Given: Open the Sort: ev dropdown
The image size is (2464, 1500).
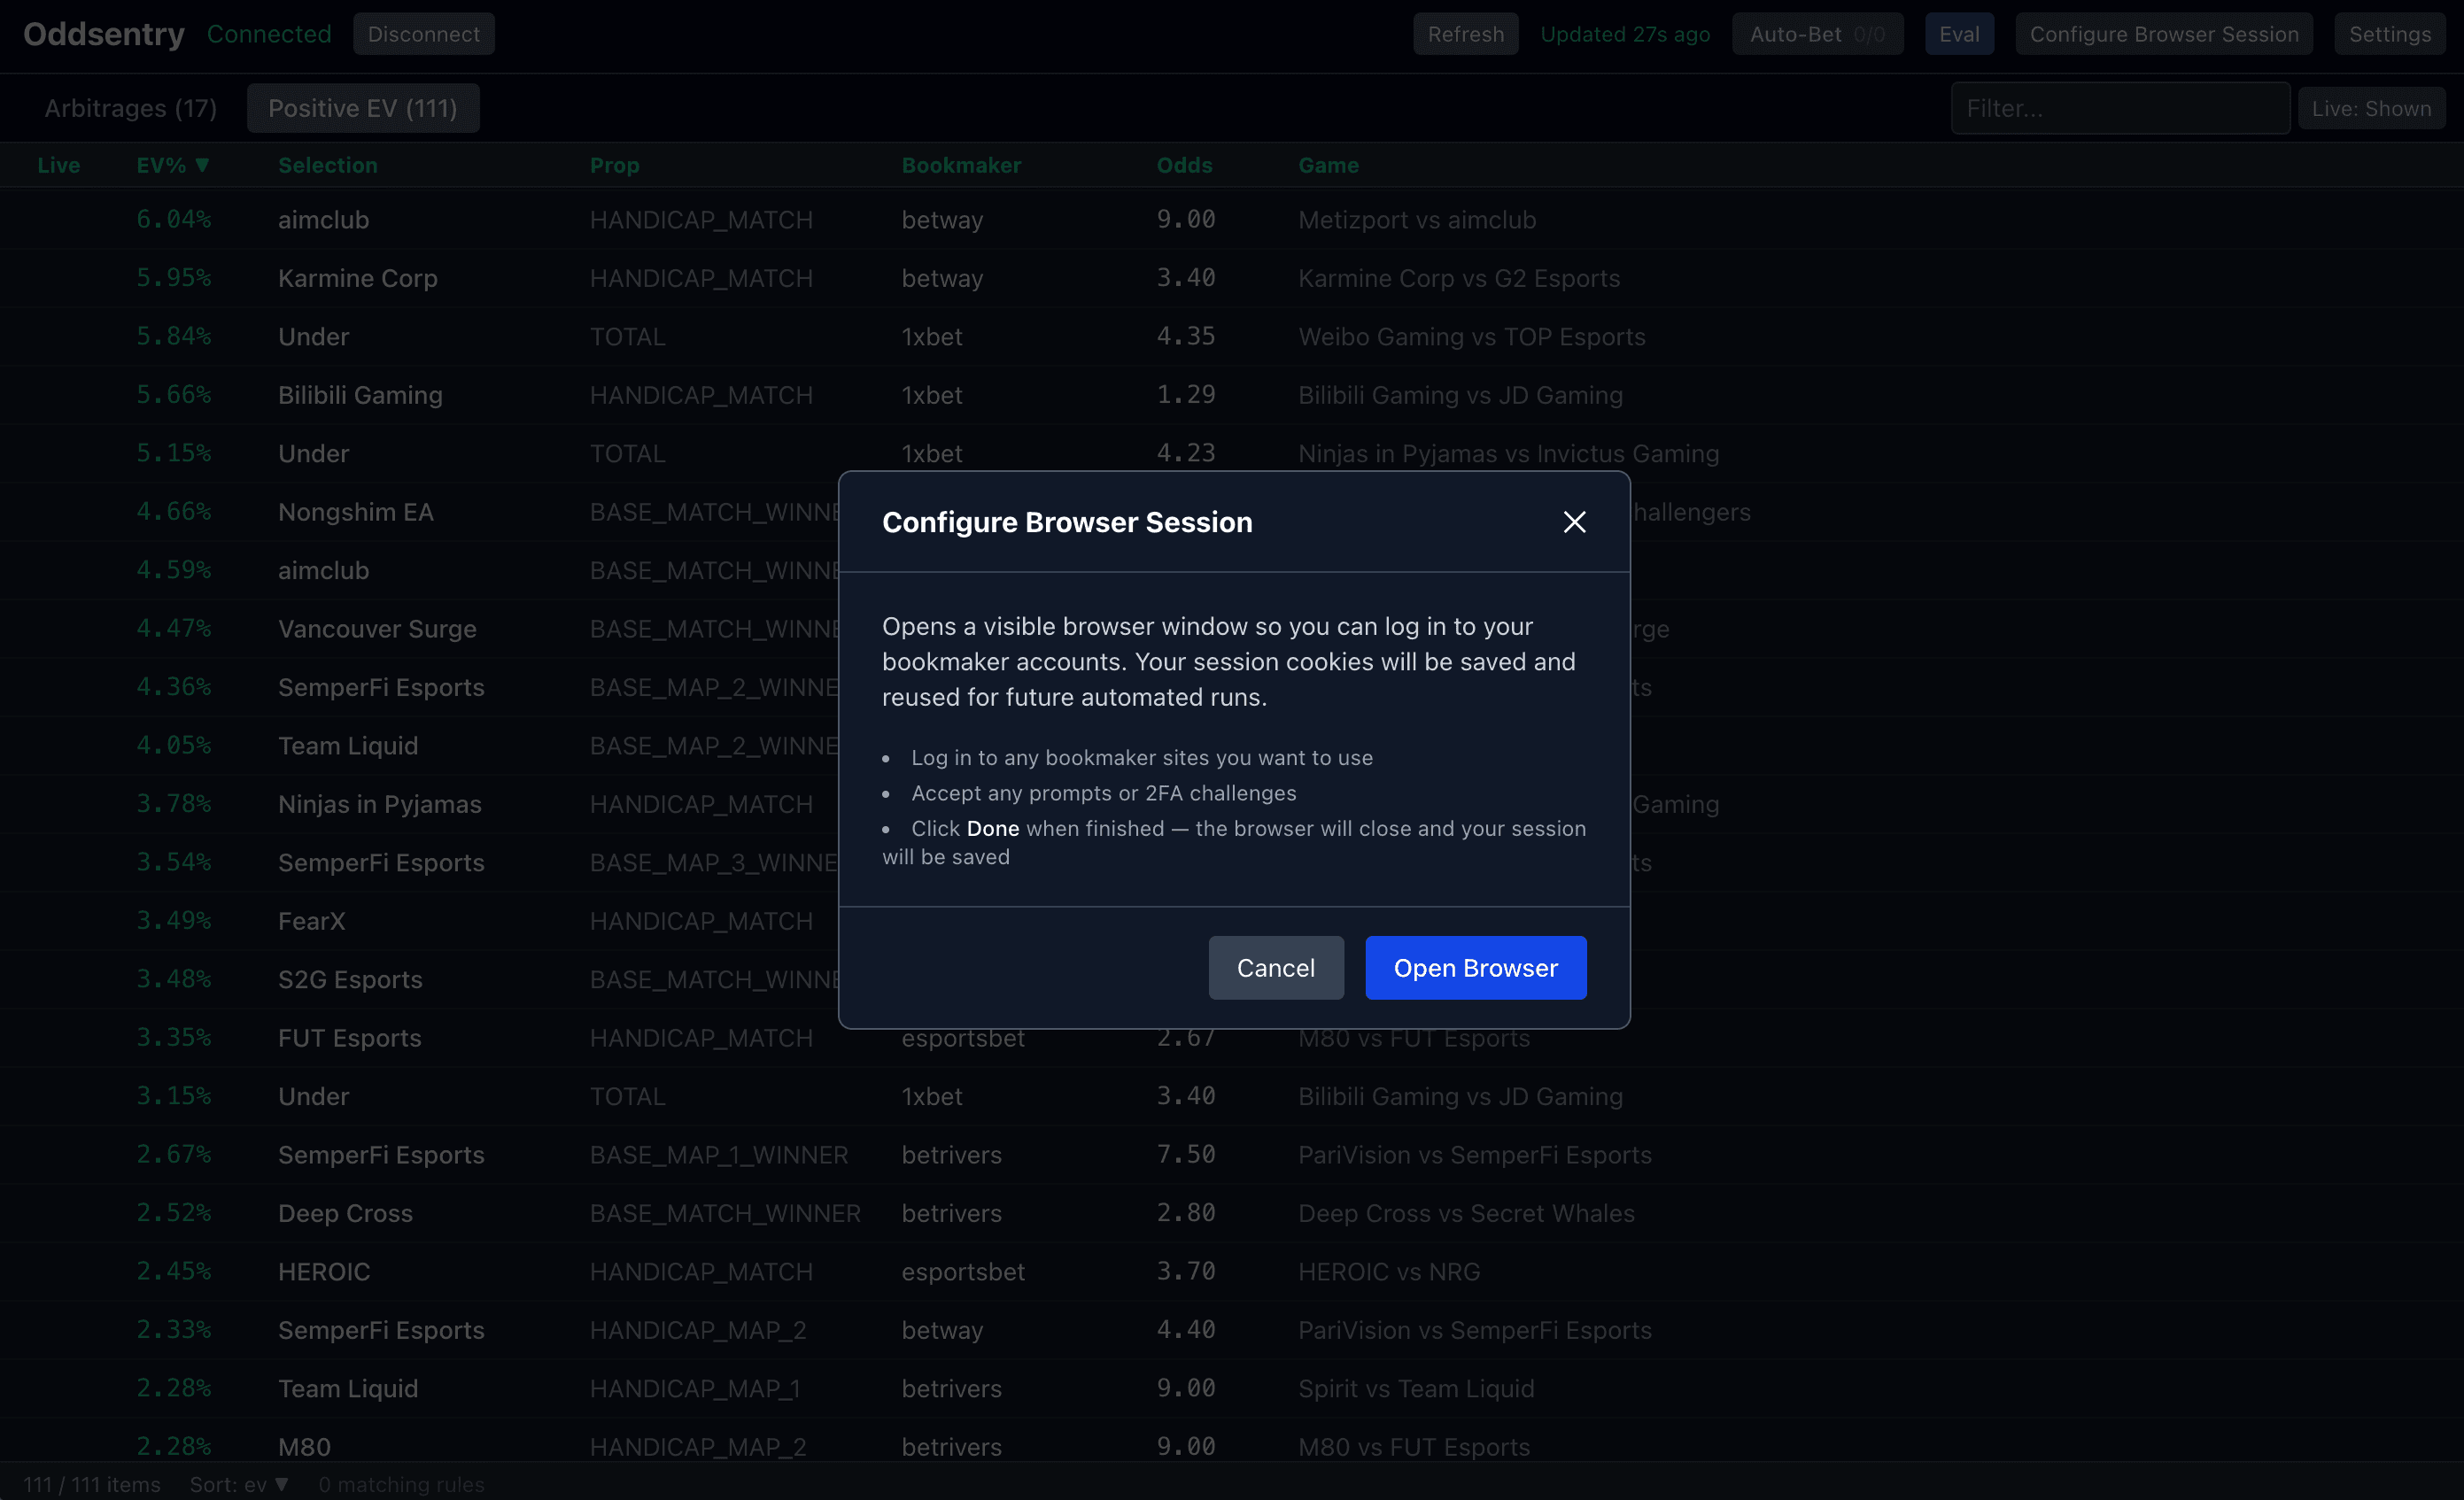Looking at the screenshot, I should [238, 1484].
